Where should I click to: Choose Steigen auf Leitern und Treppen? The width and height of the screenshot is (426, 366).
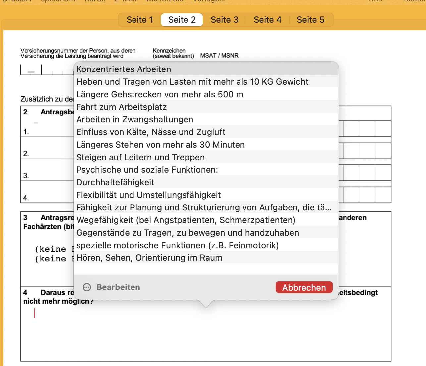(206, 157)
